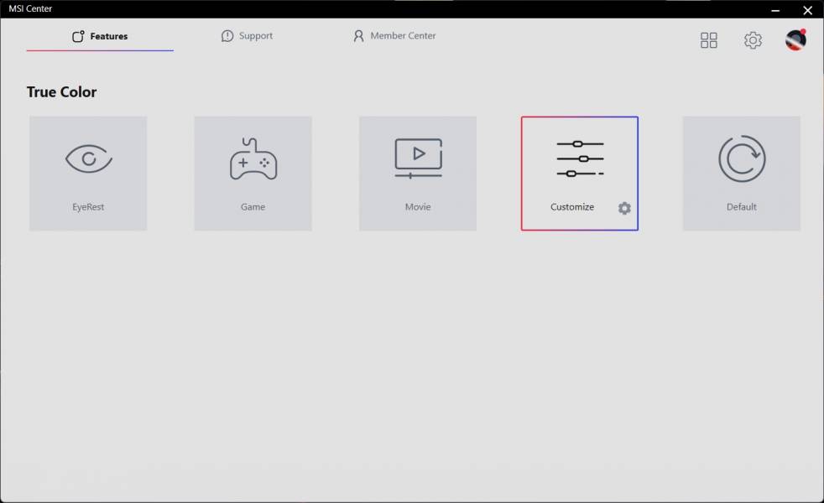Switch to the Features tab

point(100,36)
